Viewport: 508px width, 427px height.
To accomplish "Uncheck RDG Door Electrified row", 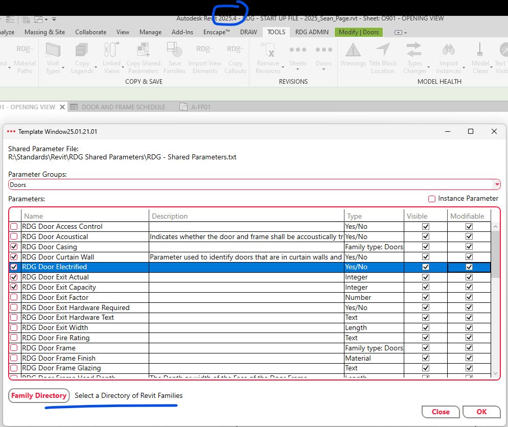I will 14,267.
